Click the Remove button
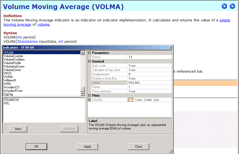Image resolution: width=239 pixels, height=154 pixels. (x=69, y=129)
